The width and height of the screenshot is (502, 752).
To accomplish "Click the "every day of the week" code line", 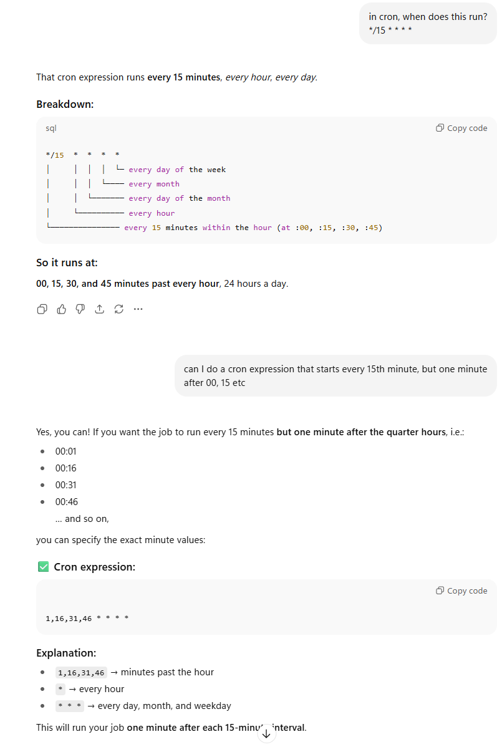I will click(x=177, y=170).
